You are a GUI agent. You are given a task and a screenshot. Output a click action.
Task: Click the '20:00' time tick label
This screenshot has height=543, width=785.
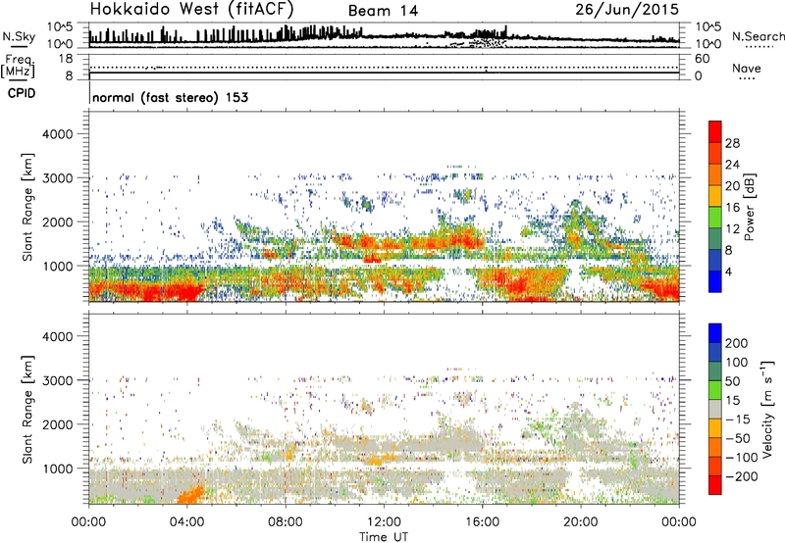click(580, 522)
